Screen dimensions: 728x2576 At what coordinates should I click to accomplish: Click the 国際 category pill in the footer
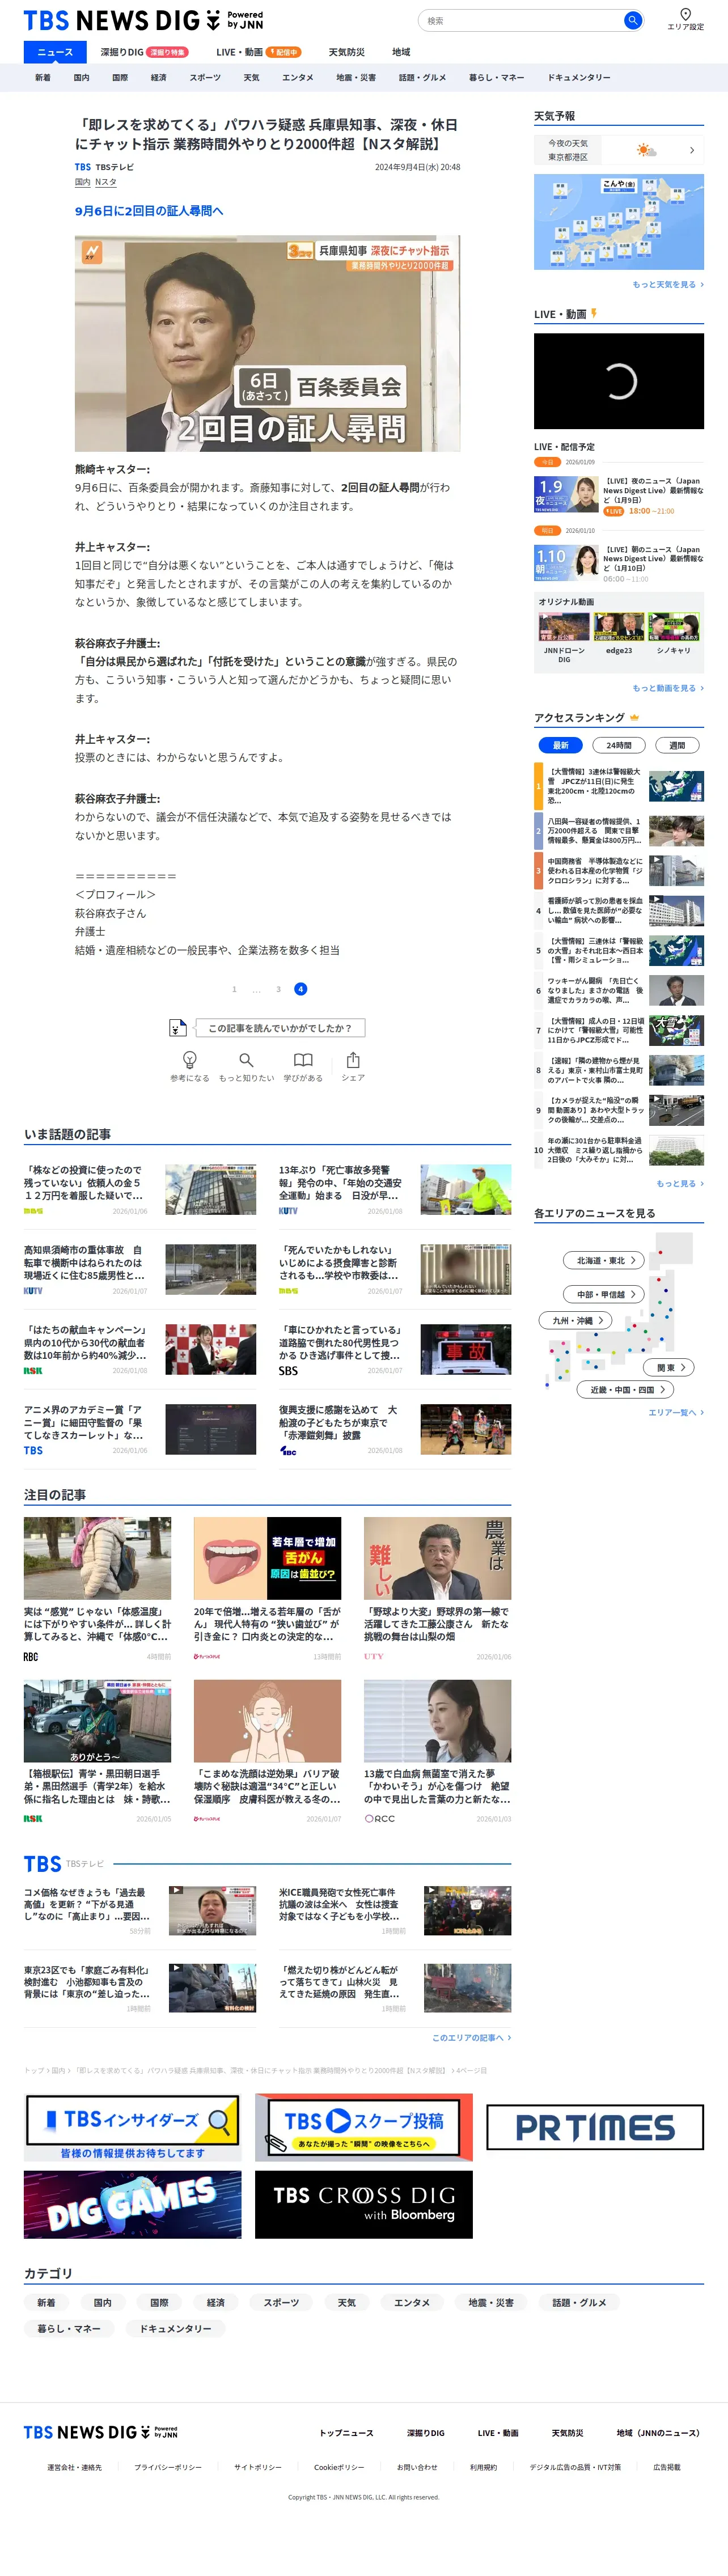point(159,2302)
